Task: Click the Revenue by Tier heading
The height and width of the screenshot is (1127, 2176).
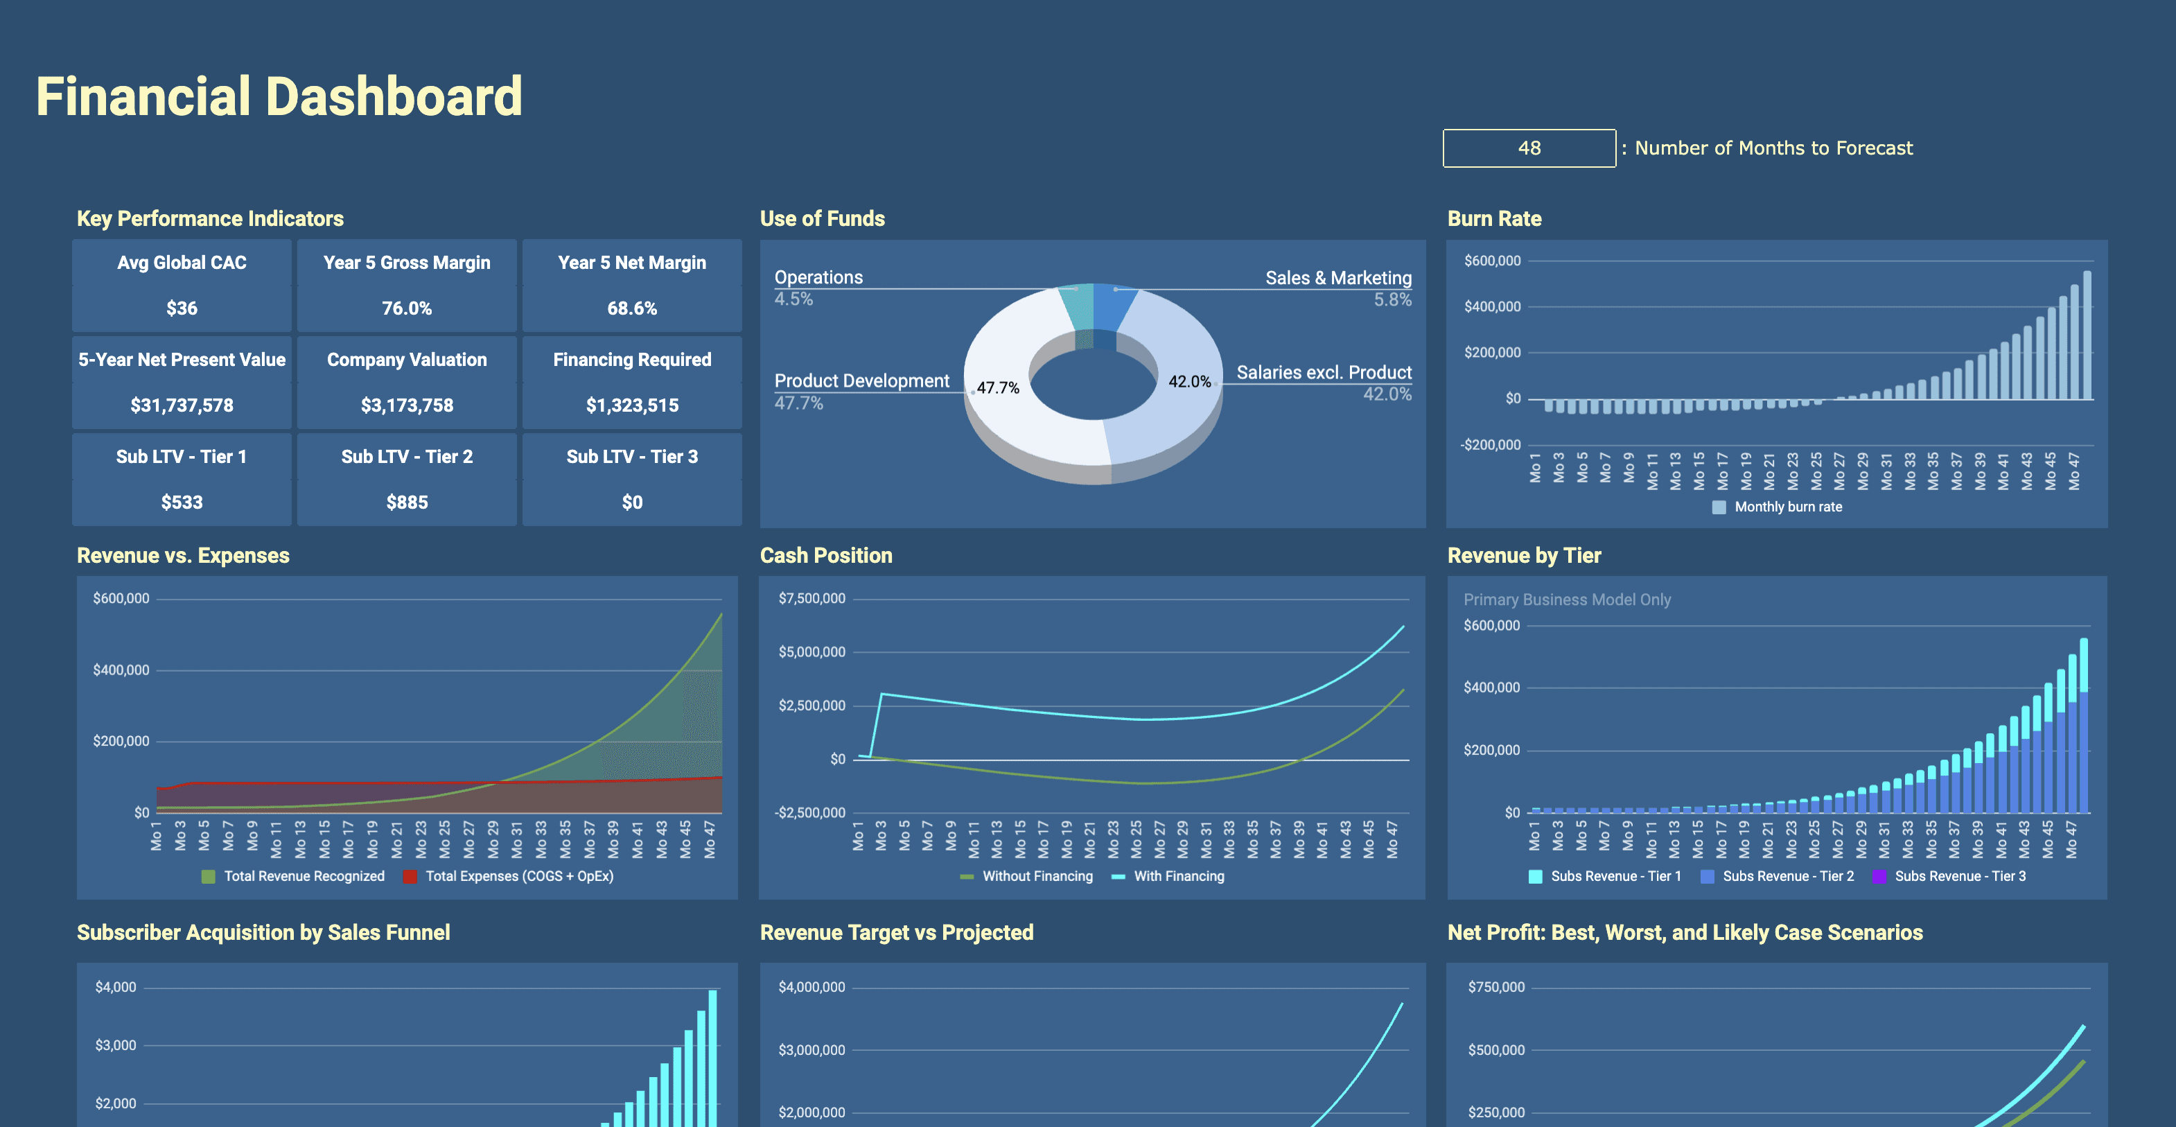Action: (1524, 556)
